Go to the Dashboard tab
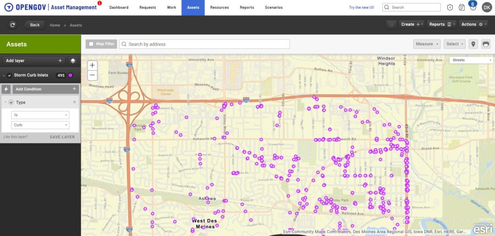The width and height of the screenshot is (495, 236). (119, 8)
